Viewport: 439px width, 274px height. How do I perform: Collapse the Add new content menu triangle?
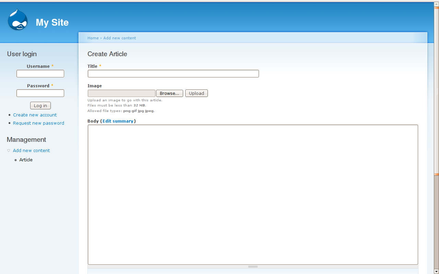click(8, 150)
